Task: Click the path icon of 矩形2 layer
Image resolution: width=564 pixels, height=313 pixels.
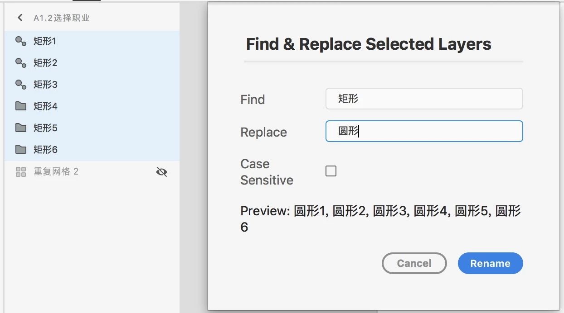Action: click(x=21, y=63)
